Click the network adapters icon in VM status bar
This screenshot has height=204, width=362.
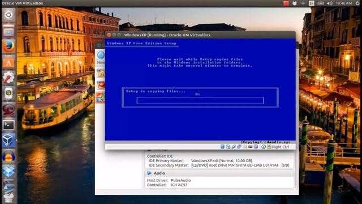pyautogui.click(x=239, y=147)
